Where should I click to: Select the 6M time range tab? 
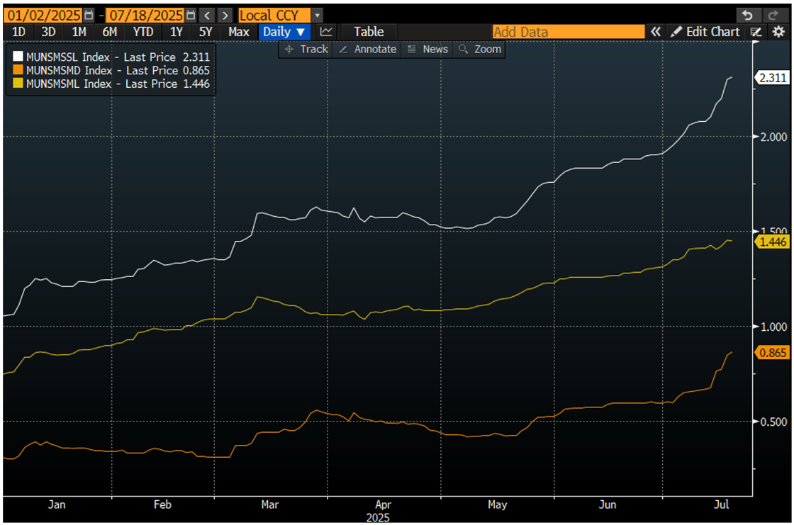click(110, 32)
